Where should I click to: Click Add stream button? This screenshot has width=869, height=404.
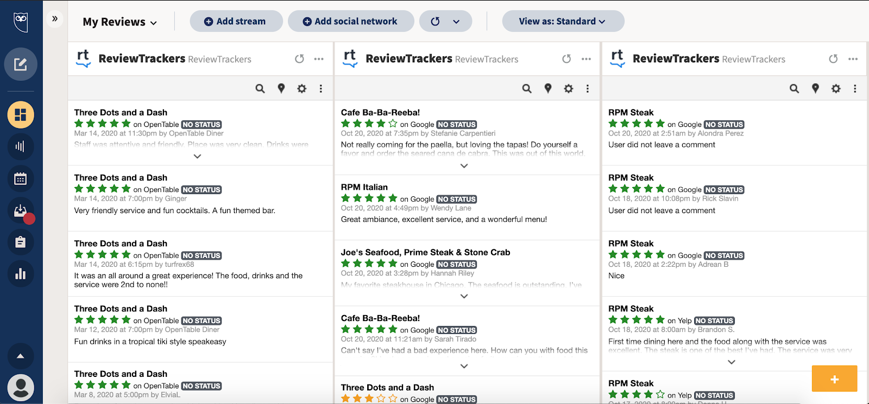point(236,21)
